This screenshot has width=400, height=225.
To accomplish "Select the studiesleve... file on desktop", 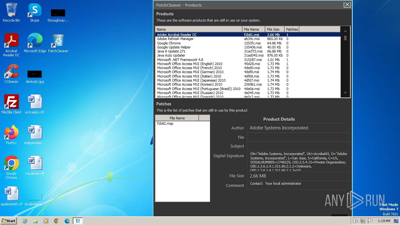I will pyautogui.click(x=35, y=199).
